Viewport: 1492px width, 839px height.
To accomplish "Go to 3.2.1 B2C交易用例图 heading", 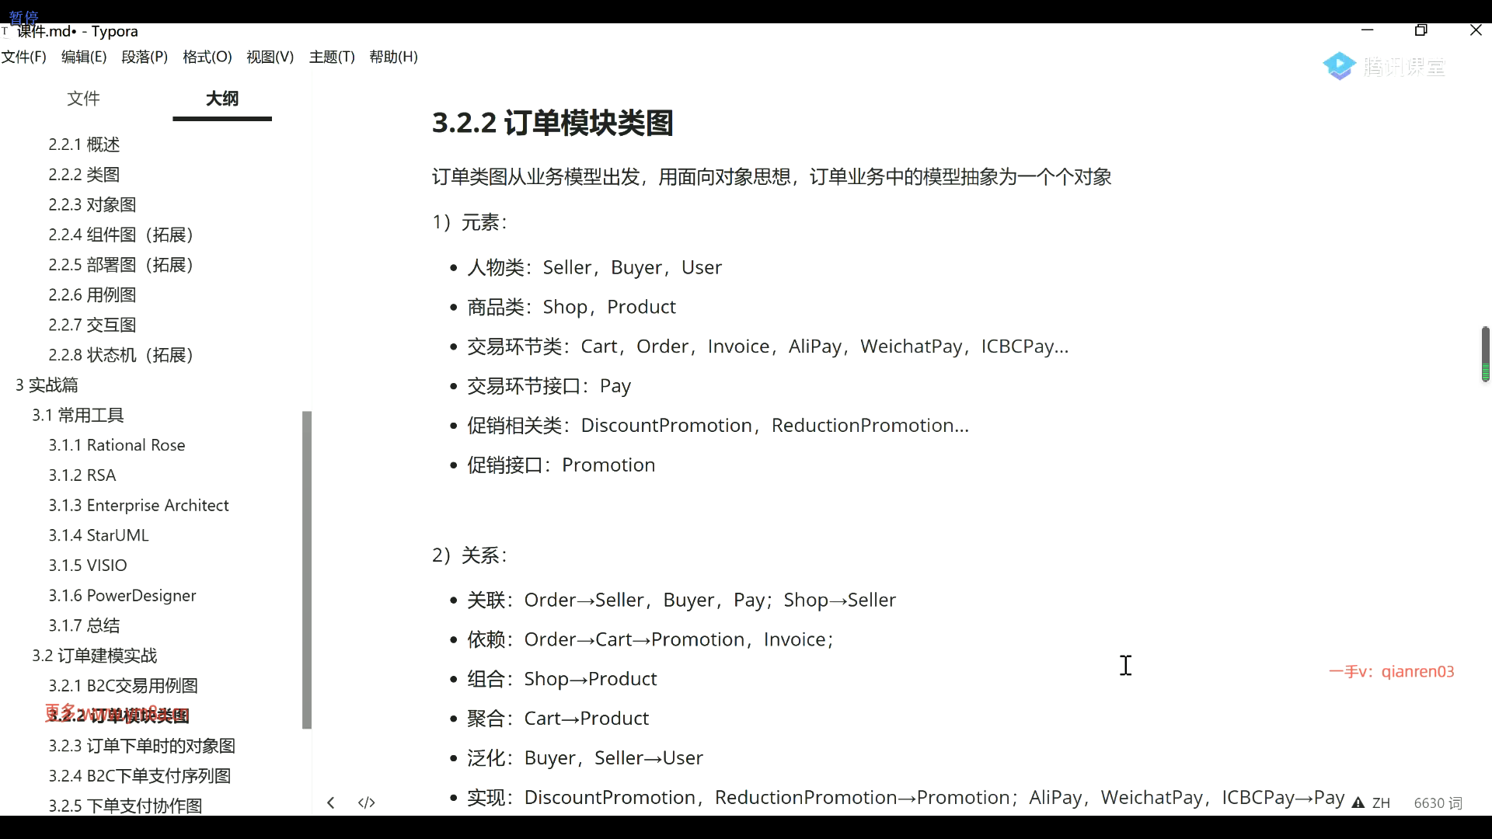I will 123,685.
